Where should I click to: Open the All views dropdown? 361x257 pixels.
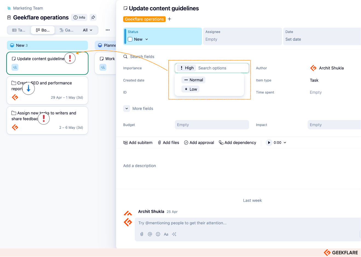coord(88,30)
